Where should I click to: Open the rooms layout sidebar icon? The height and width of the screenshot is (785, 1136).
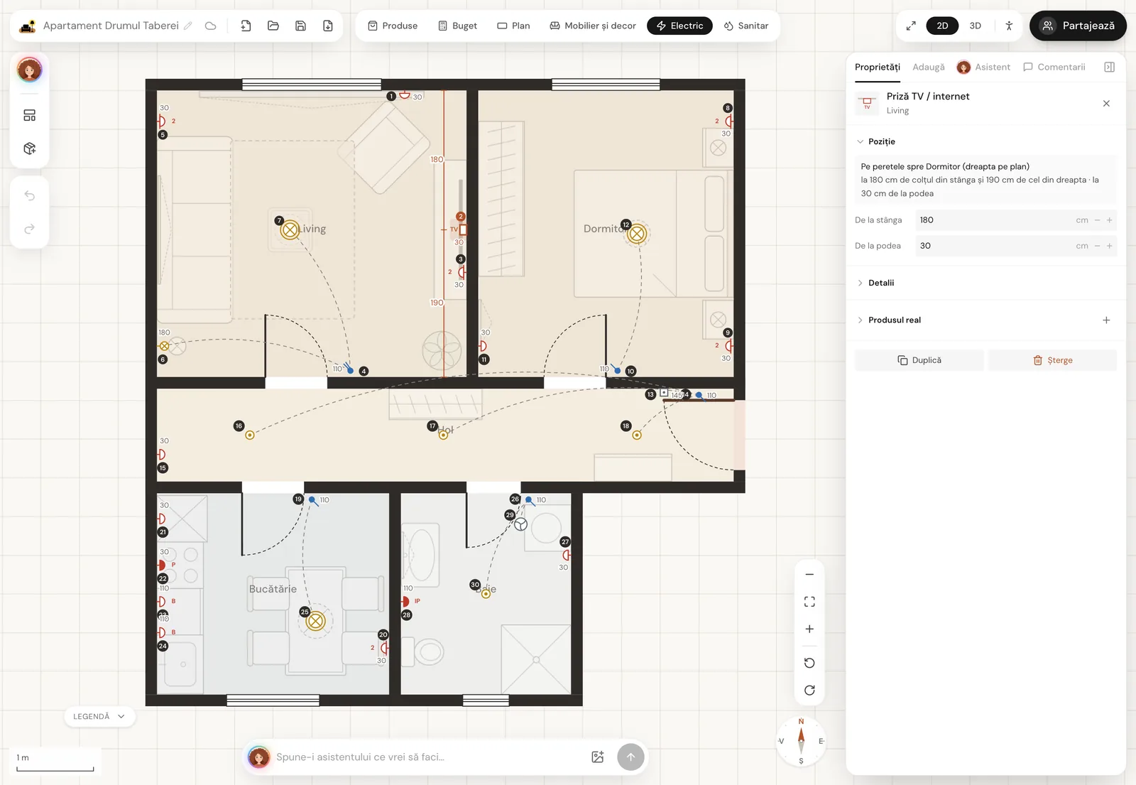click(29, 115)
